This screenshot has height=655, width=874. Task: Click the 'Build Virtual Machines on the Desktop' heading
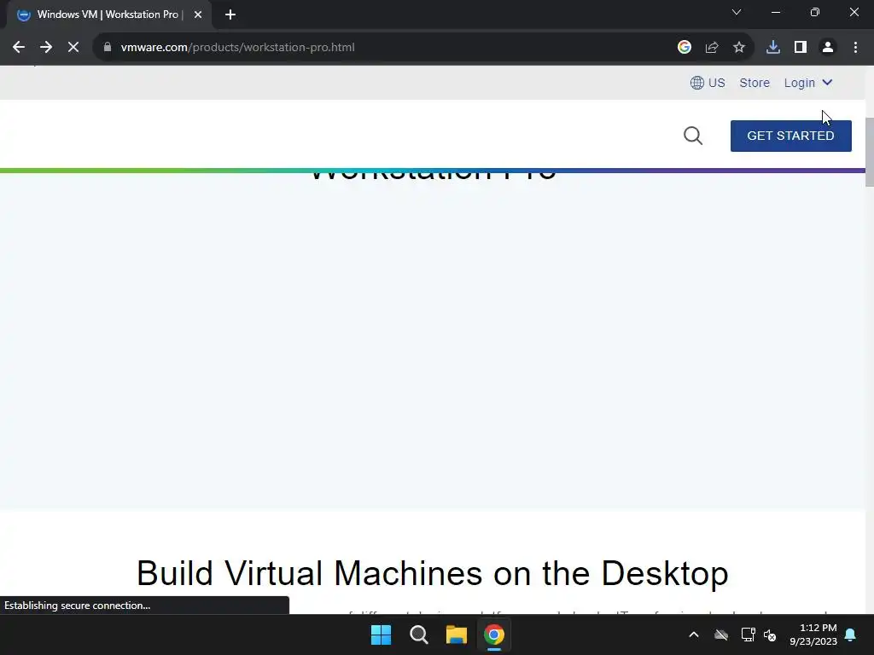pos(433,573)
